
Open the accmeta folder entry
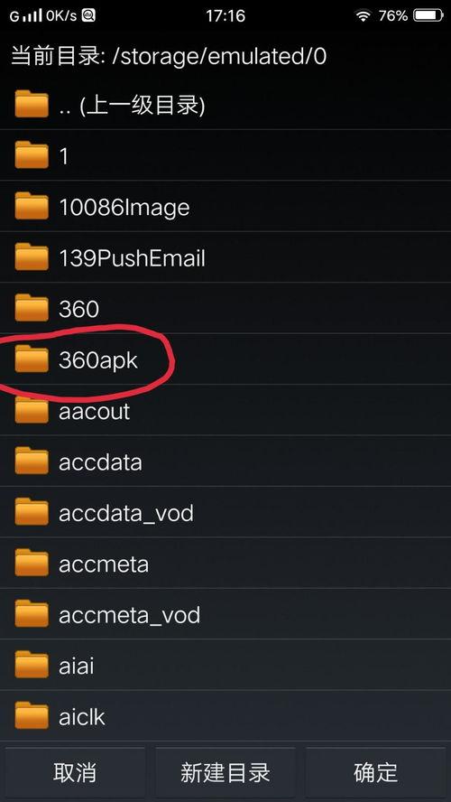225,564
